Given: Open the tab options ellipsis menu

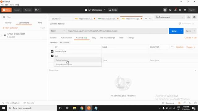Looking at the screenshot, I should click(x=150, y=18).
